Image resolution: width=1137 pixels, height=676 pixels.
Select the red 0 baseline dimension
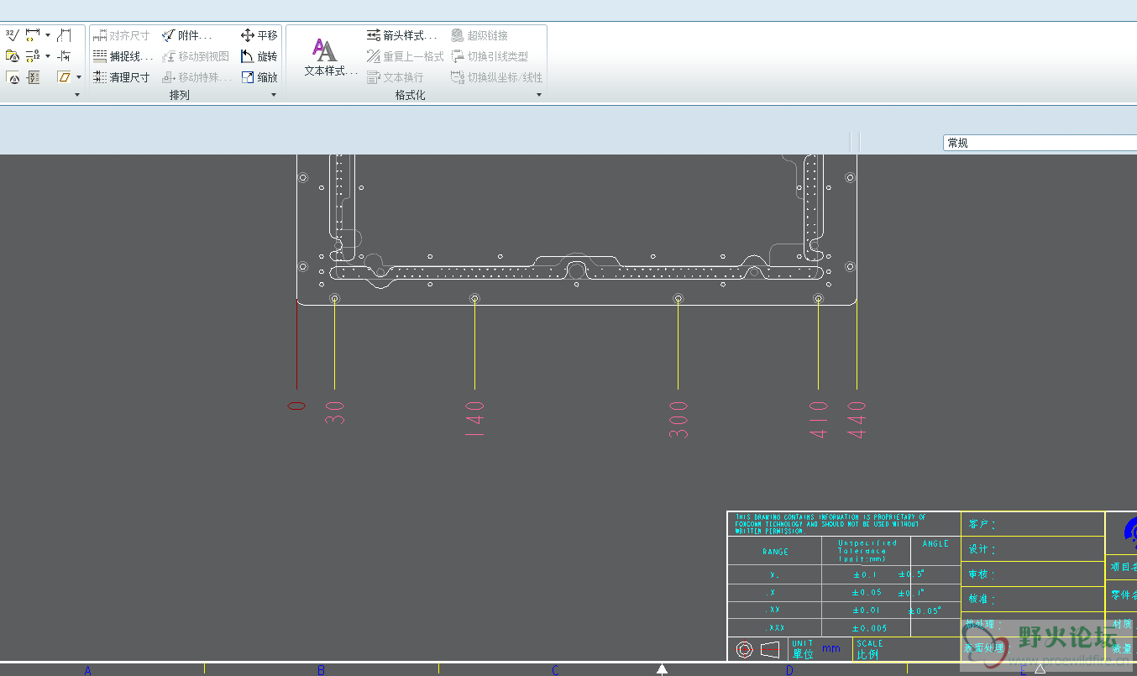point(296,406)
